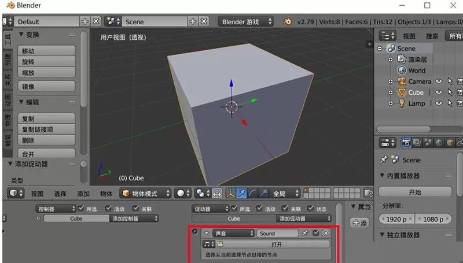This screenshot has width=463, height=263.
Task: Click the 复制链接项 button
Action: (46, 129)
